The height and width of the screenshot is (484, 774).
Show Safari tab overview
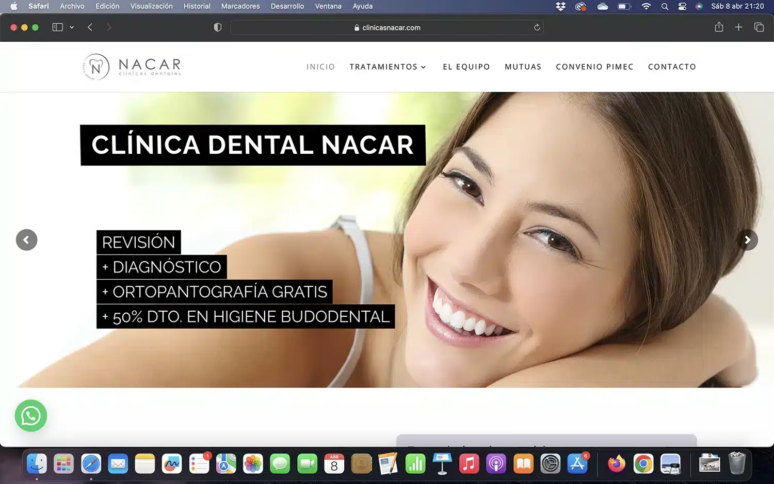pos(759,27)
